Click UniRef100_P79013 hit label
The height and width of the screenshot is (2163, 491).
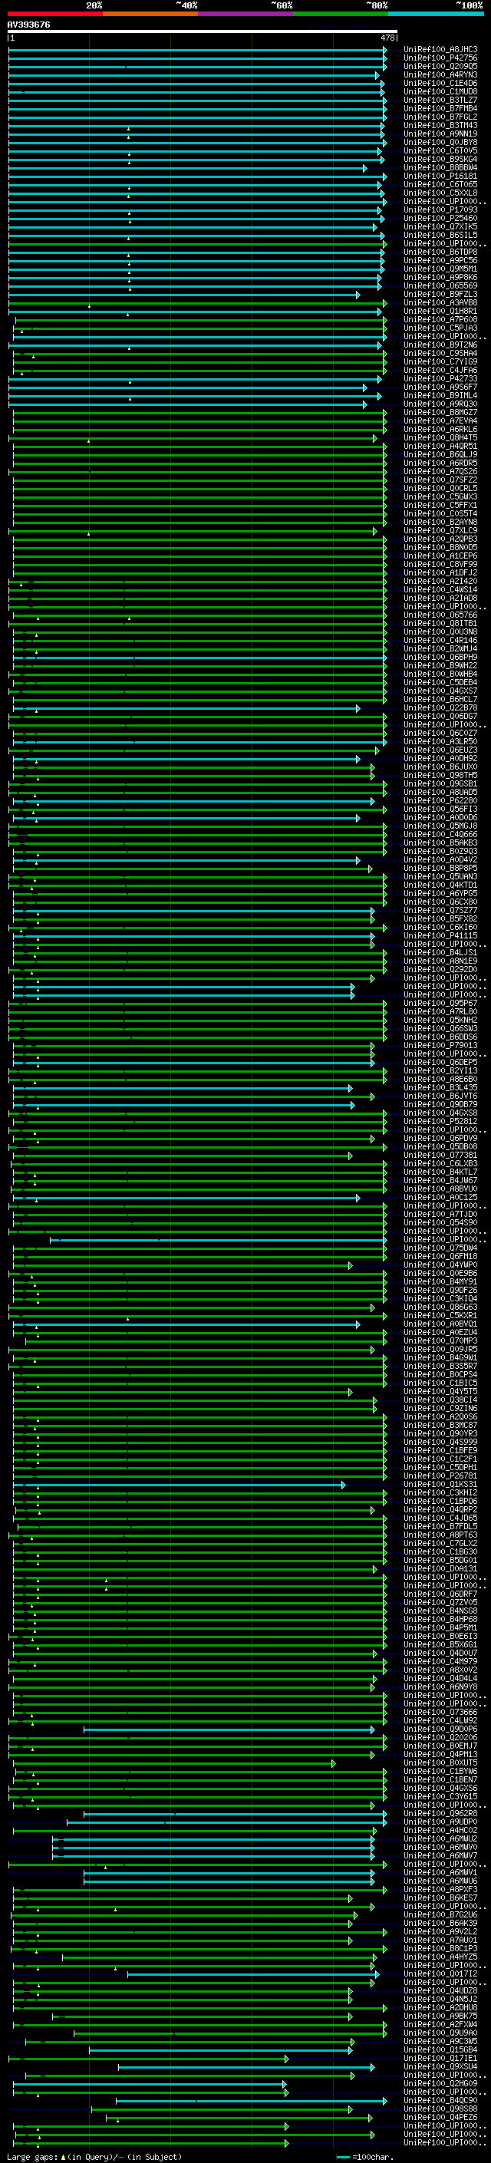(440, 1045)
